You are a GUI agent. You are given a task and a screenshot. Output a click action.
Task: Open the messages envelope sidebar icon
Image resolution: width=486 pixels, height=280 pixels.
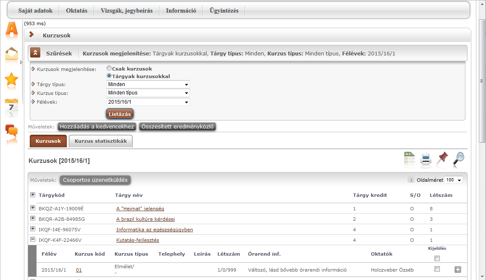click(x=11, y=54)
